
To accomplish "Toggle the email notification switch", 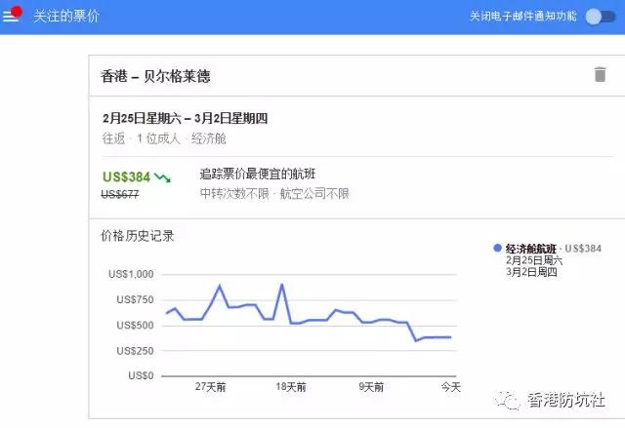I will click(601, 17).
